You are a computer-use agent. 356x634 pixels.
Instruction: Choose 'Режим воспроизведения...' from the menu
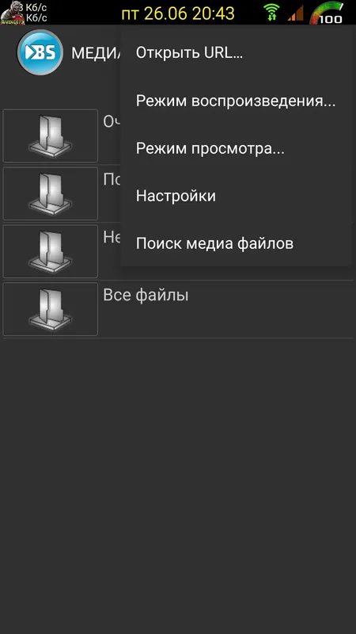click(x=235, y=101)
